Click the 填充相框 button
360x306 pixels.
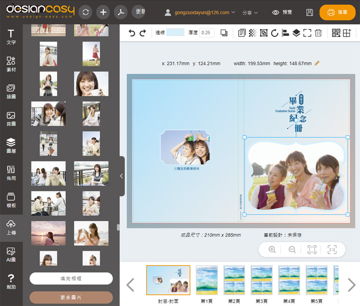click(x=71, y=279)
